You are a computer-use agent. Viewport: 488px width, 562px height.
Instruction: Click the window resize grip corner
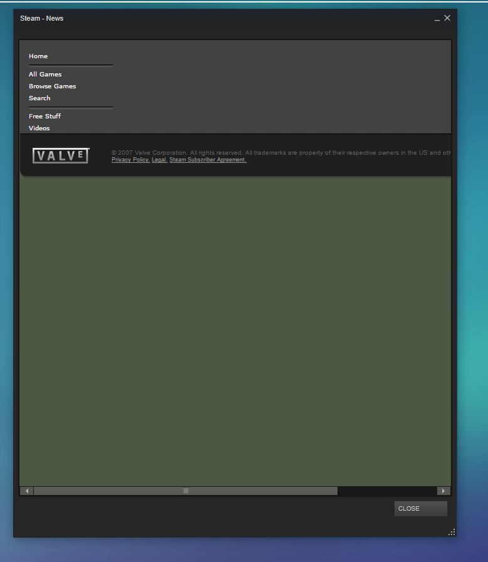tap(452, 532)
